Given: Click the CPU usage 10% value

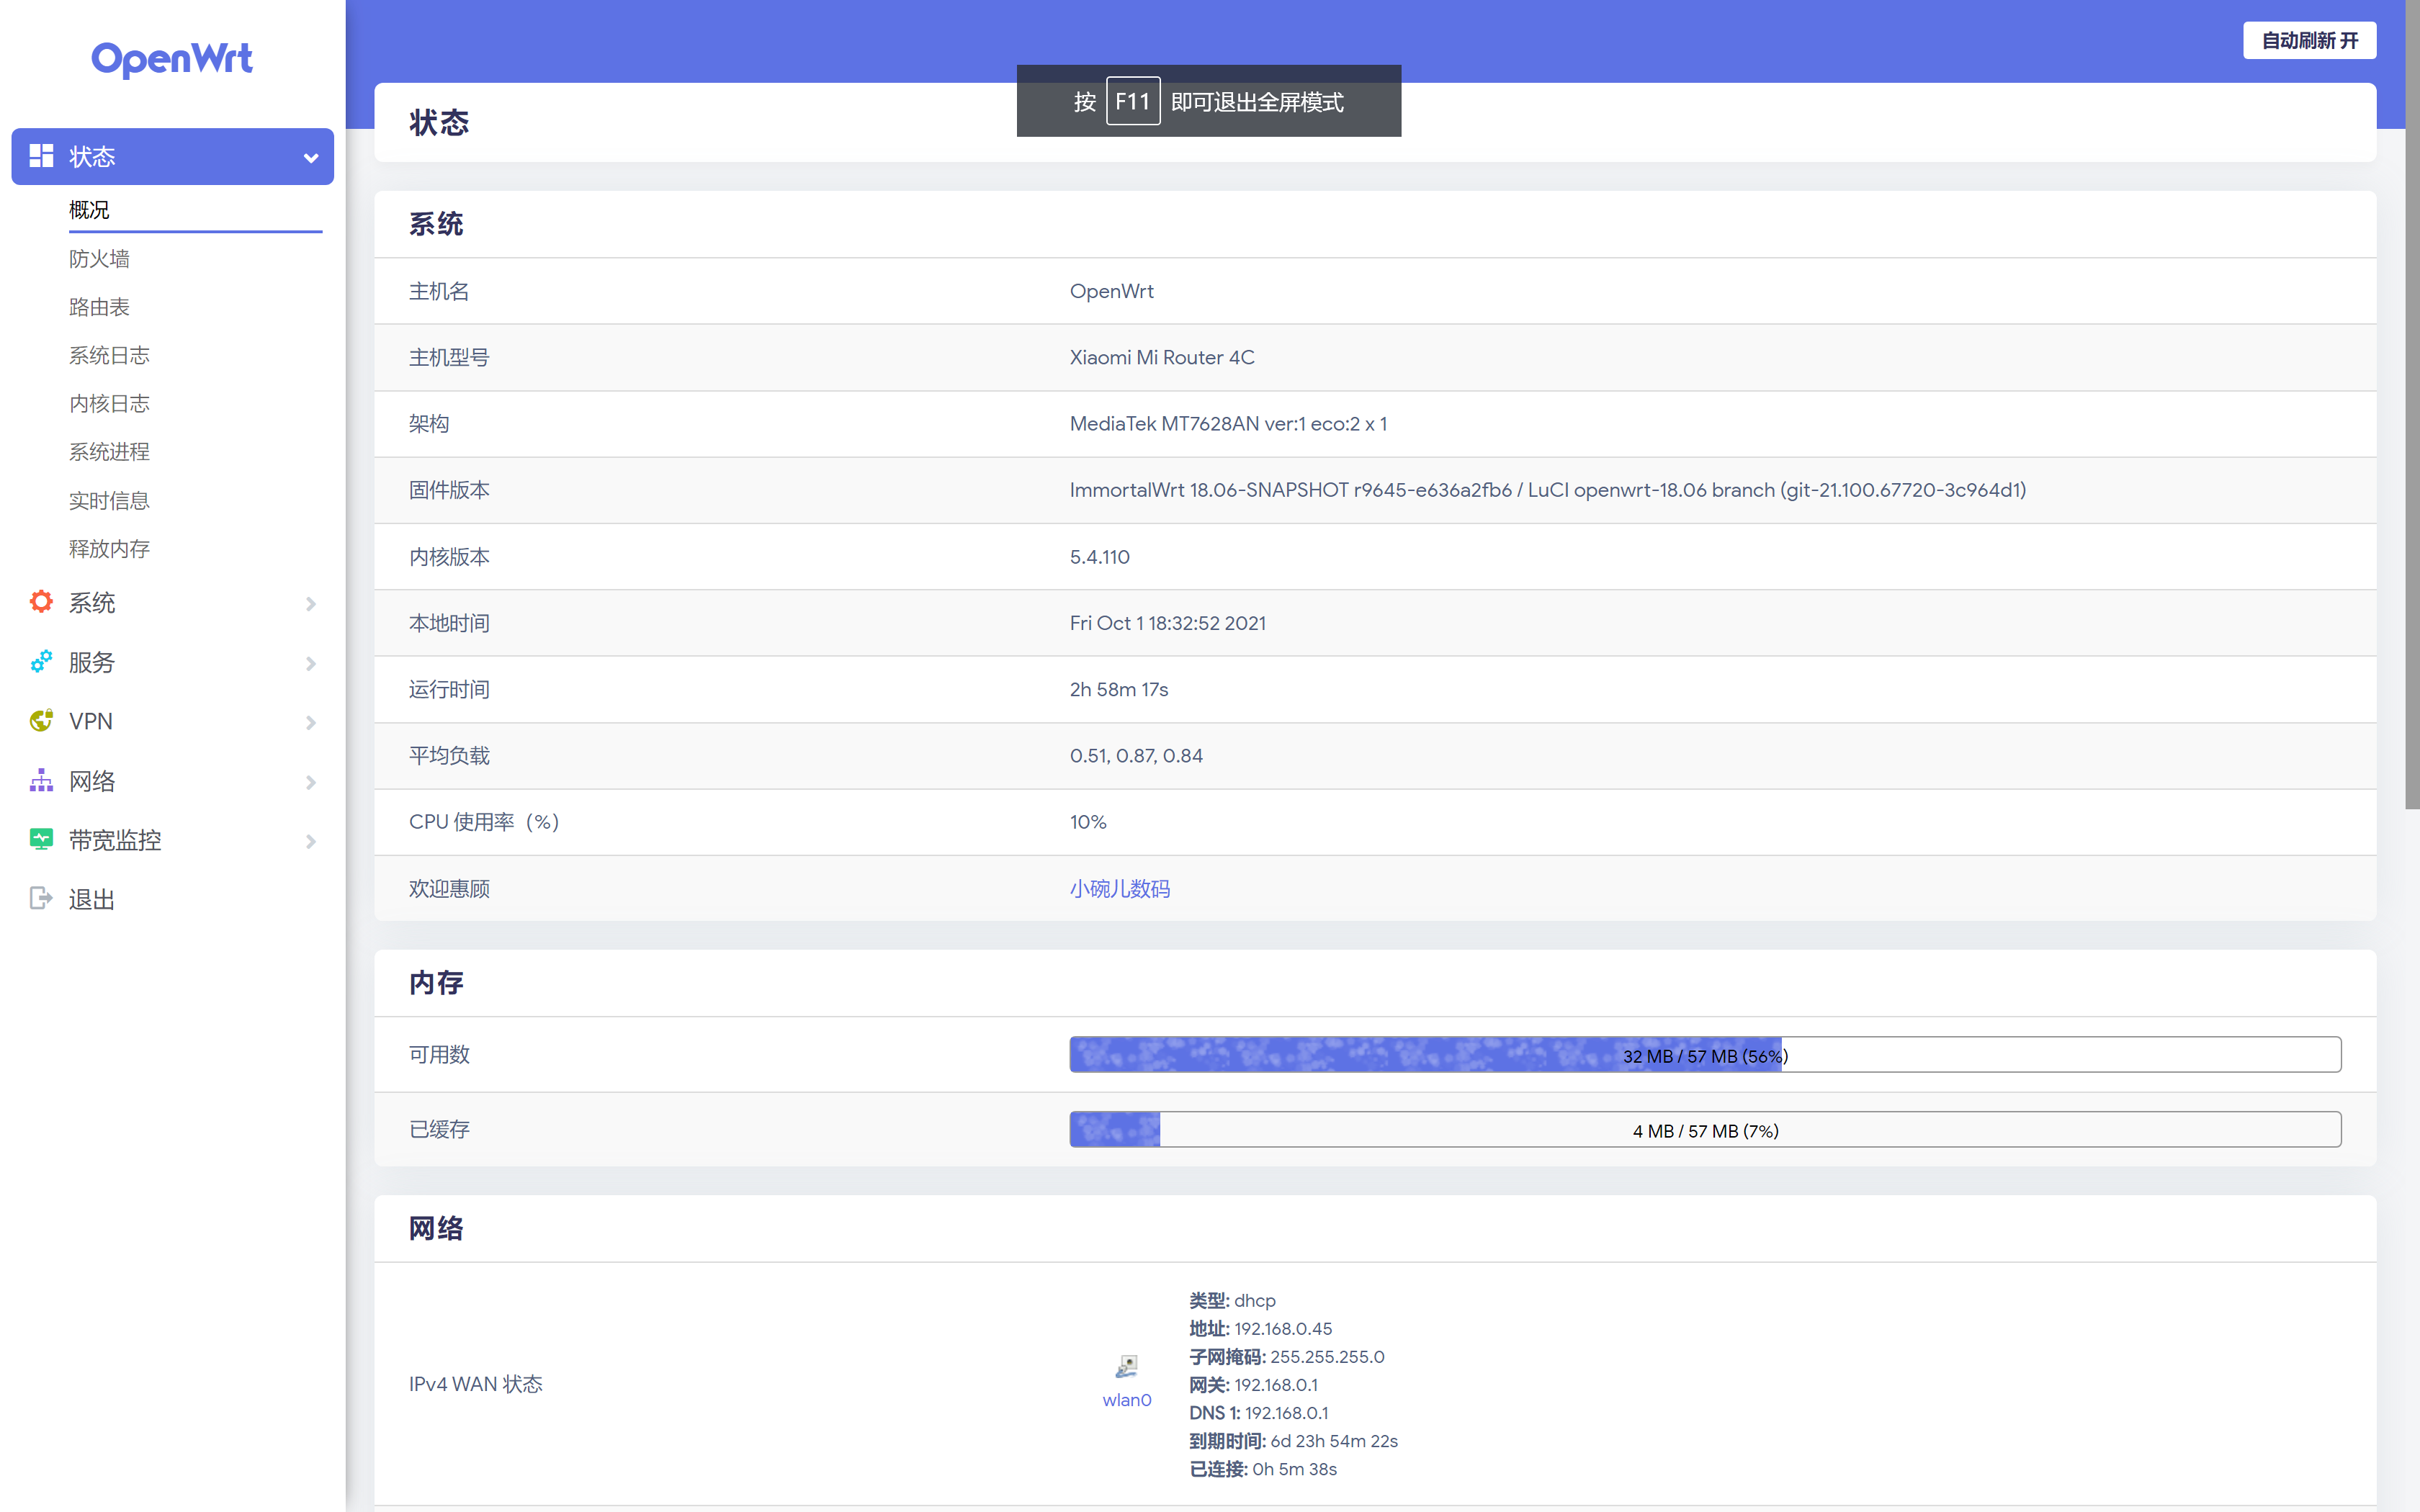Looking at the screenshot, I should 1088,822.
